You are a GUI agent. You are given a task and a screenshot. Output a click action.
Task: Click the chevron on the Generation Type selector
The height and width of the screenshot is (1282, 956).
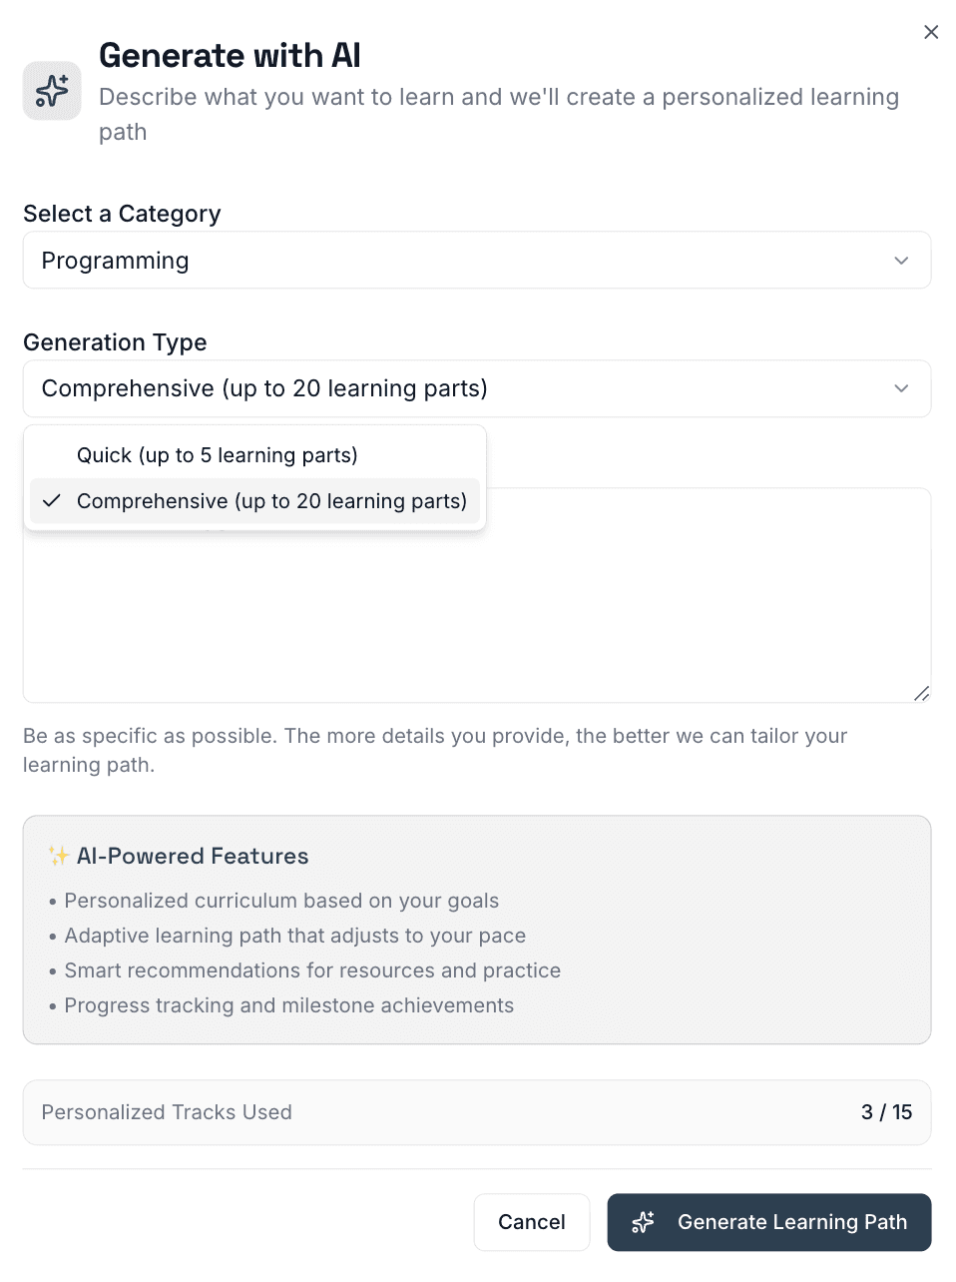pyautogui.click(x=901, y=388)
